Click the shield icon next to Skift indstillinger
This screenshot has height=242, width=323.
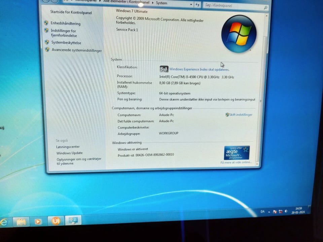(x=227, y=115)
